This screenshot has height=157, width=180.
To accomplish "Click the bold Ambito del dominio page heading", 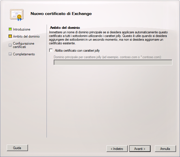I will point(65,28).
